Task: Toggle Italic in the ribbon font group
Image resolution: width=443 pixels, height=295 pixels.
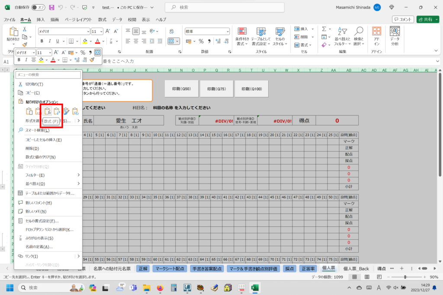Action: coord(50,41)
